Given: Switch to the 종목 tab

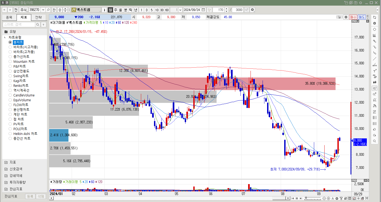Looking at the screenshot, I should [x=9, y=18].
